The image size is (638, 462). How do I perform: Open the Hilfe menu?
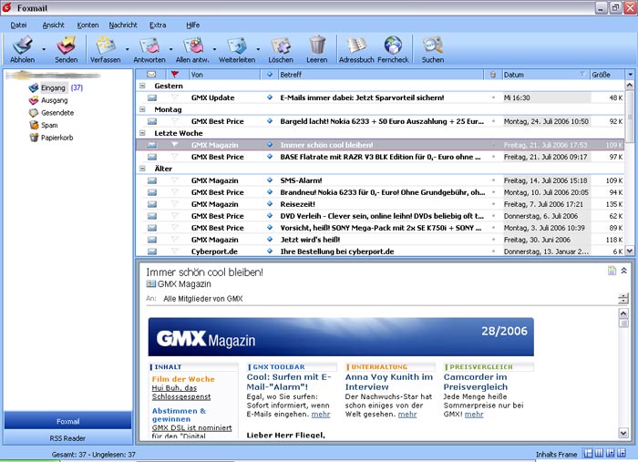coord(193,26)
